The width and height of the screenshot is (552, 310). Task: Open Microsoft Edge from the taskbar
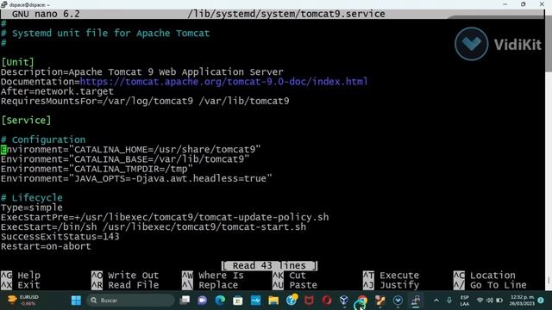[x=220, y=301]
